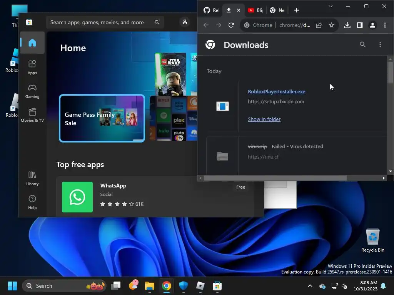Viewport: 394px width, 295px height.
Task: Click the https://setup.rbxcdn.com source URL
Action: tap(276, 101)
